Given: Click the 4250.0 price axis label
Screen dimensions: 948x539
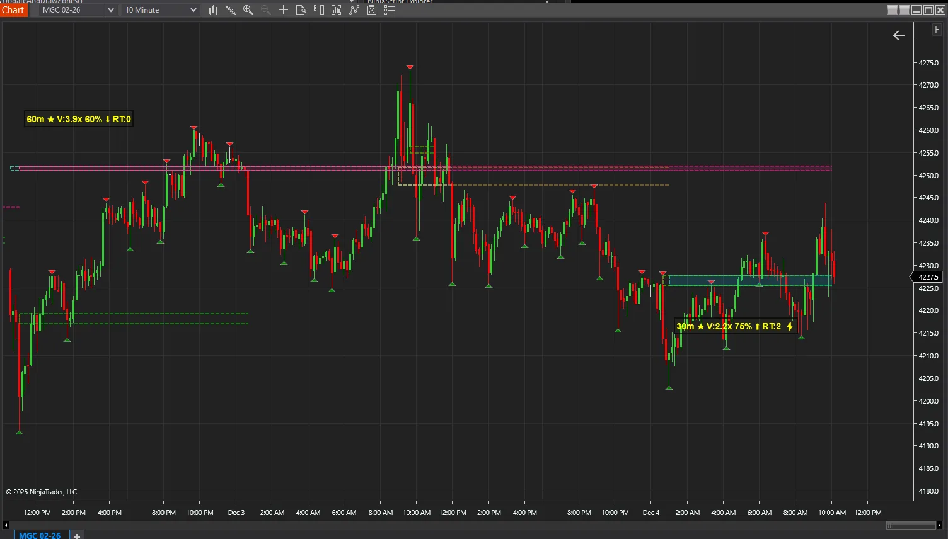Looking at the screenshot, I should (x=928, y=176).
